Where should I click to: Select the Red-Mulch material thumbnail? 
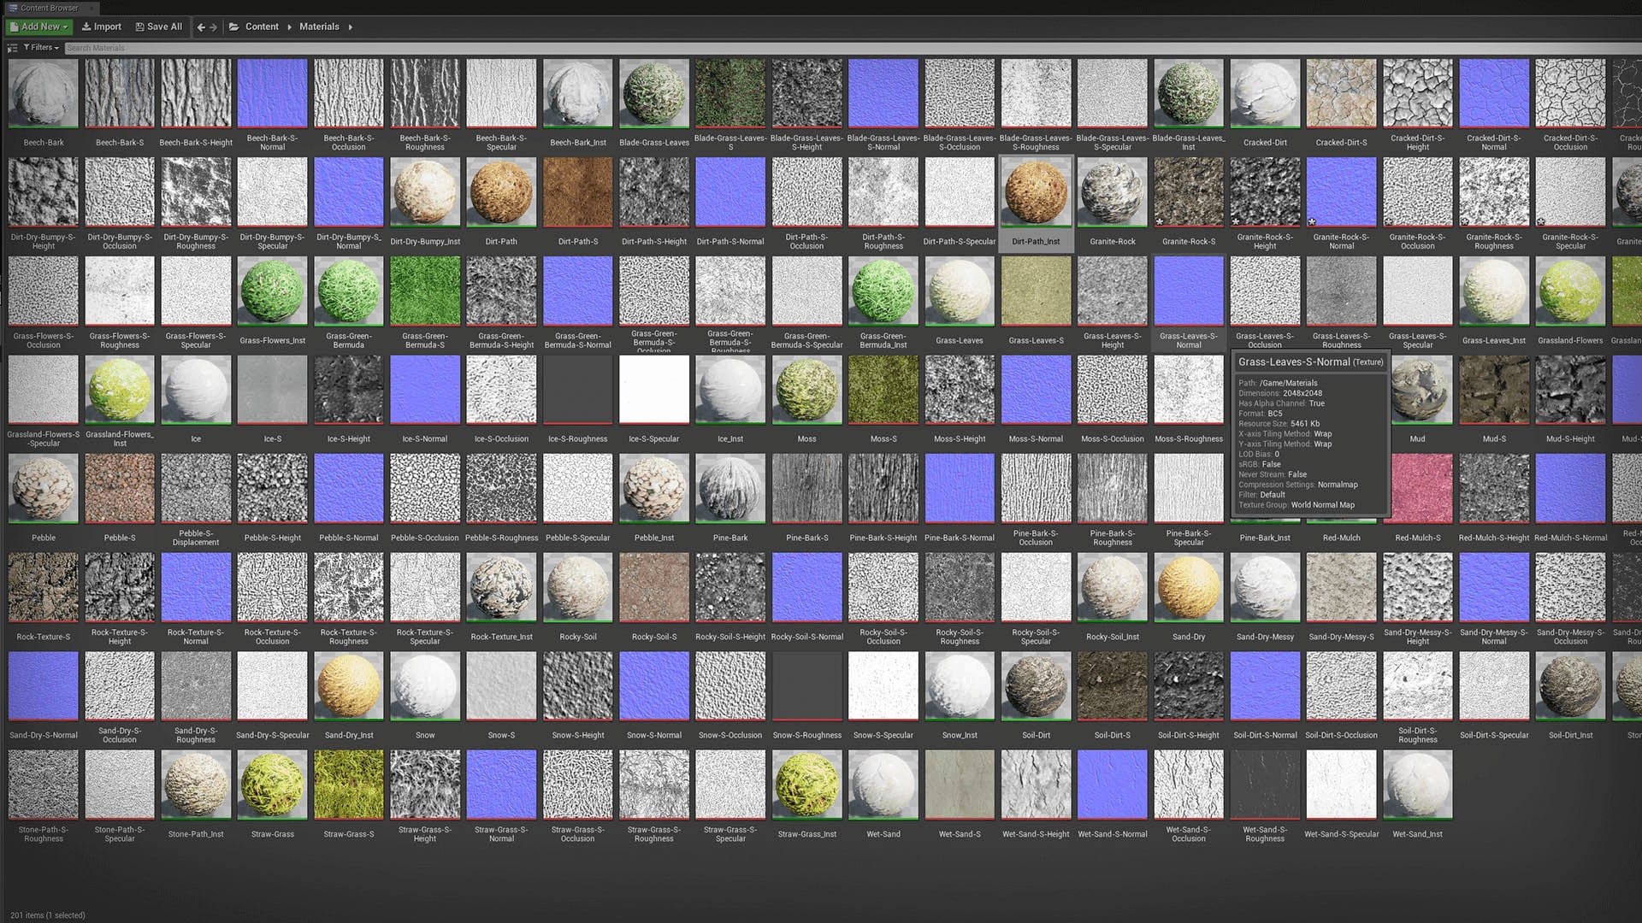1341,488
